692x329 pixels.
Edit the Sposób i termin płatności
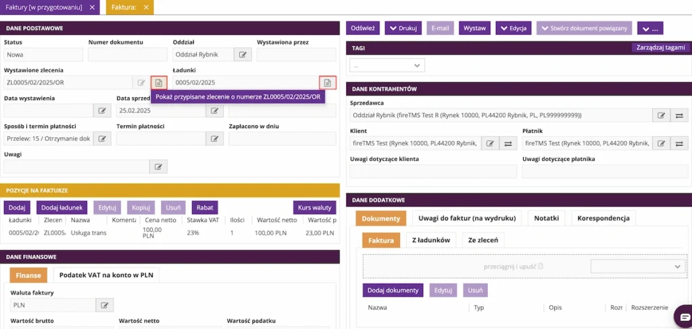click(x=103, y=139)
